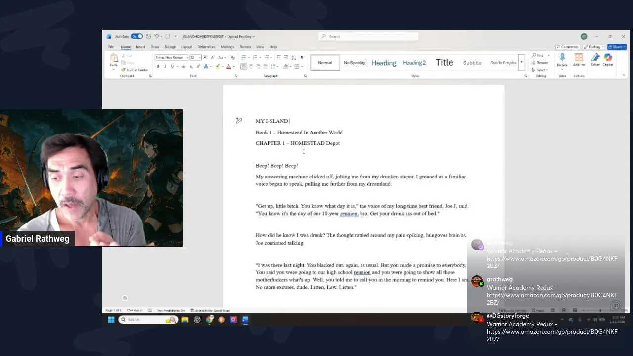Toggle Subscript formatting
The width and height of the screenshot is (633, 356).
(191, 67)
